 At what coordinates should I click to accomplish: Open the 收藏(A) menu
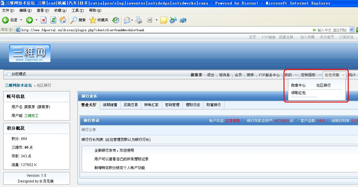(60, 10)
